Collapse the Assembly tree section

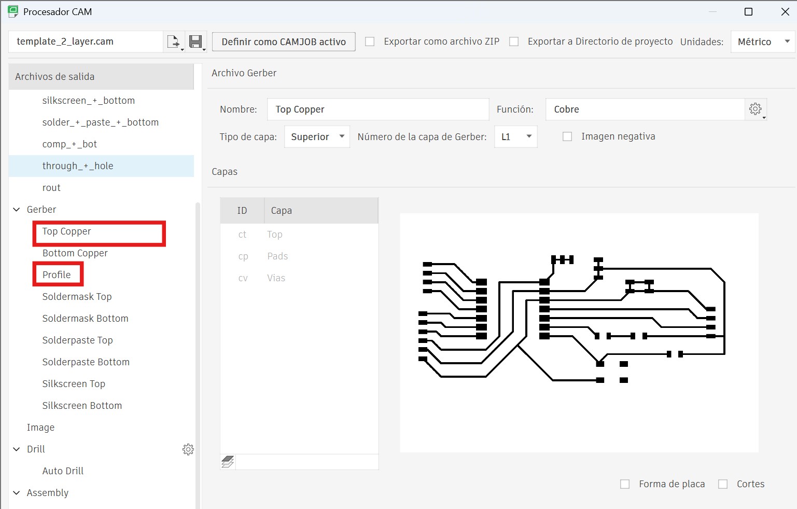tap(17, 493)
